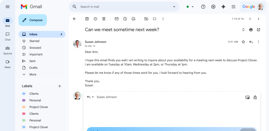
Task: Open the reply type dropdown arrow
Action: coord(93,97)
